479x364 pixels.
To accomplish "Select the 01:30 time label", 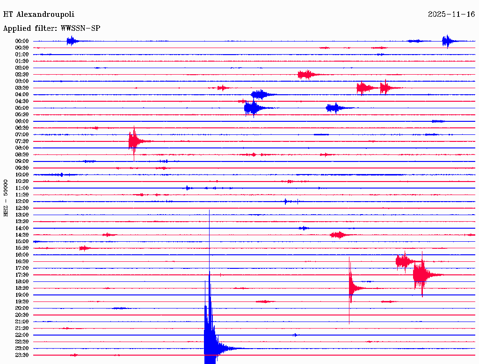I will [x=22, y=61].
